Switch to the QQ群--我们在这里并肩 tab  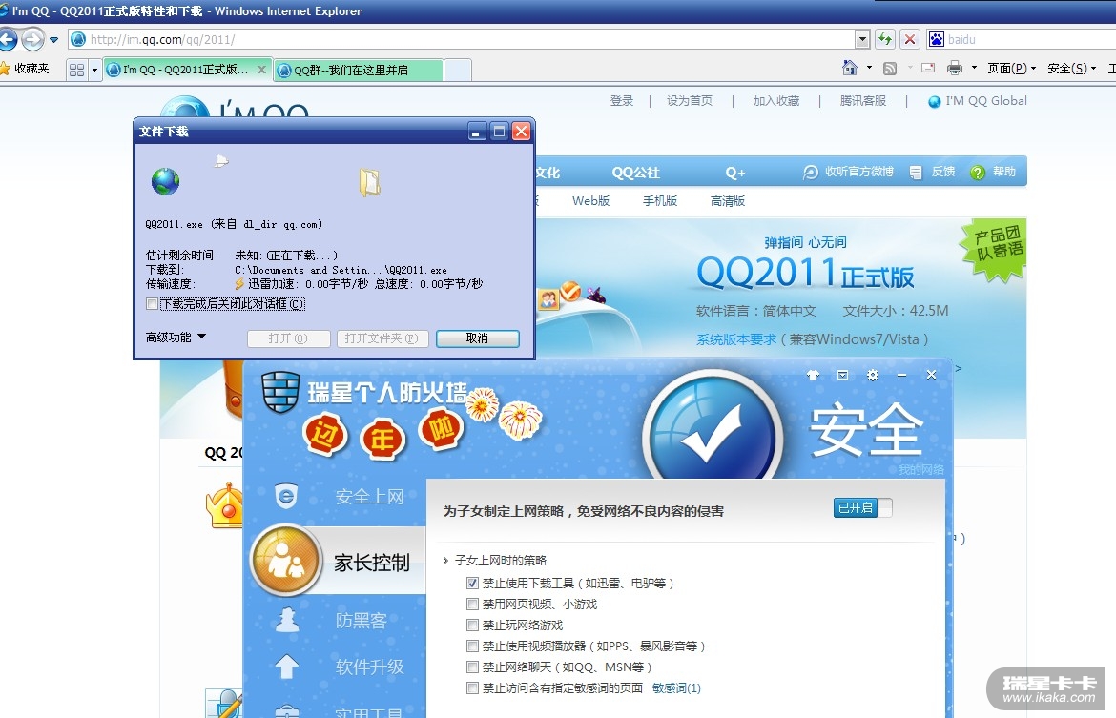click(x=358, y=70)
